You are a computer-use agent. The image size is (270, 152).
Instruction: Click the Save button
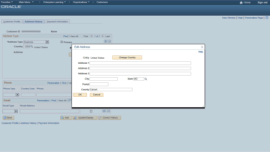pos(8,118)
